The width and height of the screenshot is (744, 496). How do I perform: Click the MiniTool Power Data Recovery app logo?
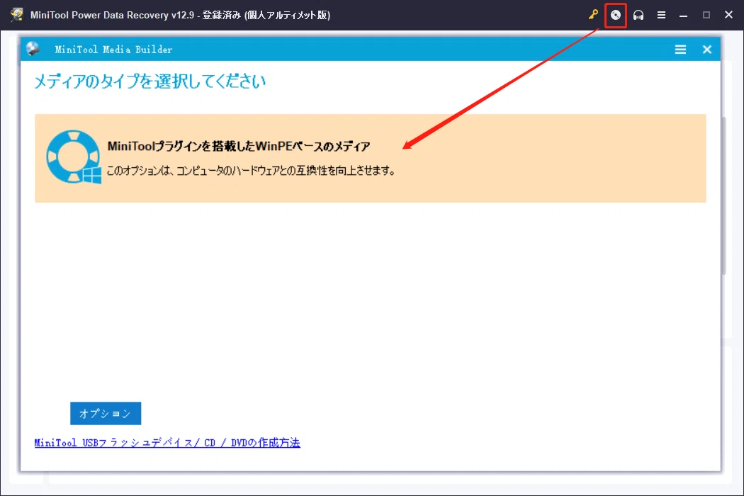coord(17,15)
